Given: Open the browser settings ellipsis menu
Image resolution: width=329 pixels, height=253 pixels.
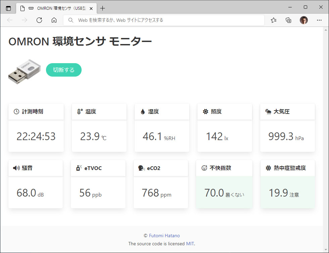Looking at the screenshot, I should (x=319, y=20).
